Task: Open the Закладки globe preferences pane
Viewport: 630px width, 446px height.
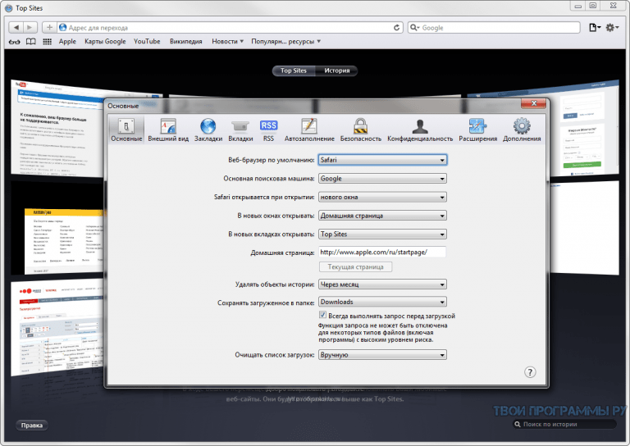Action: [x=208, y=130]
